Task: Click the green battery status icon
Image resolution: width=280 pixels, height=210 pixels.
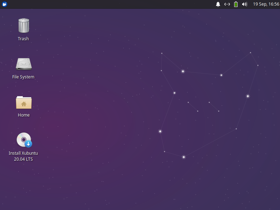Action: pyautogui.click(x=236, y=4)
